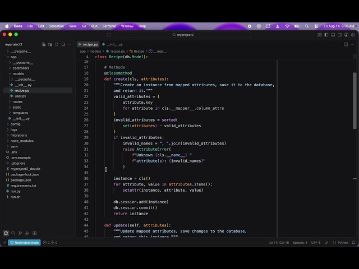Open the Manage gear icon in title bar
359x269 pixels.
[x=353, y=35]
